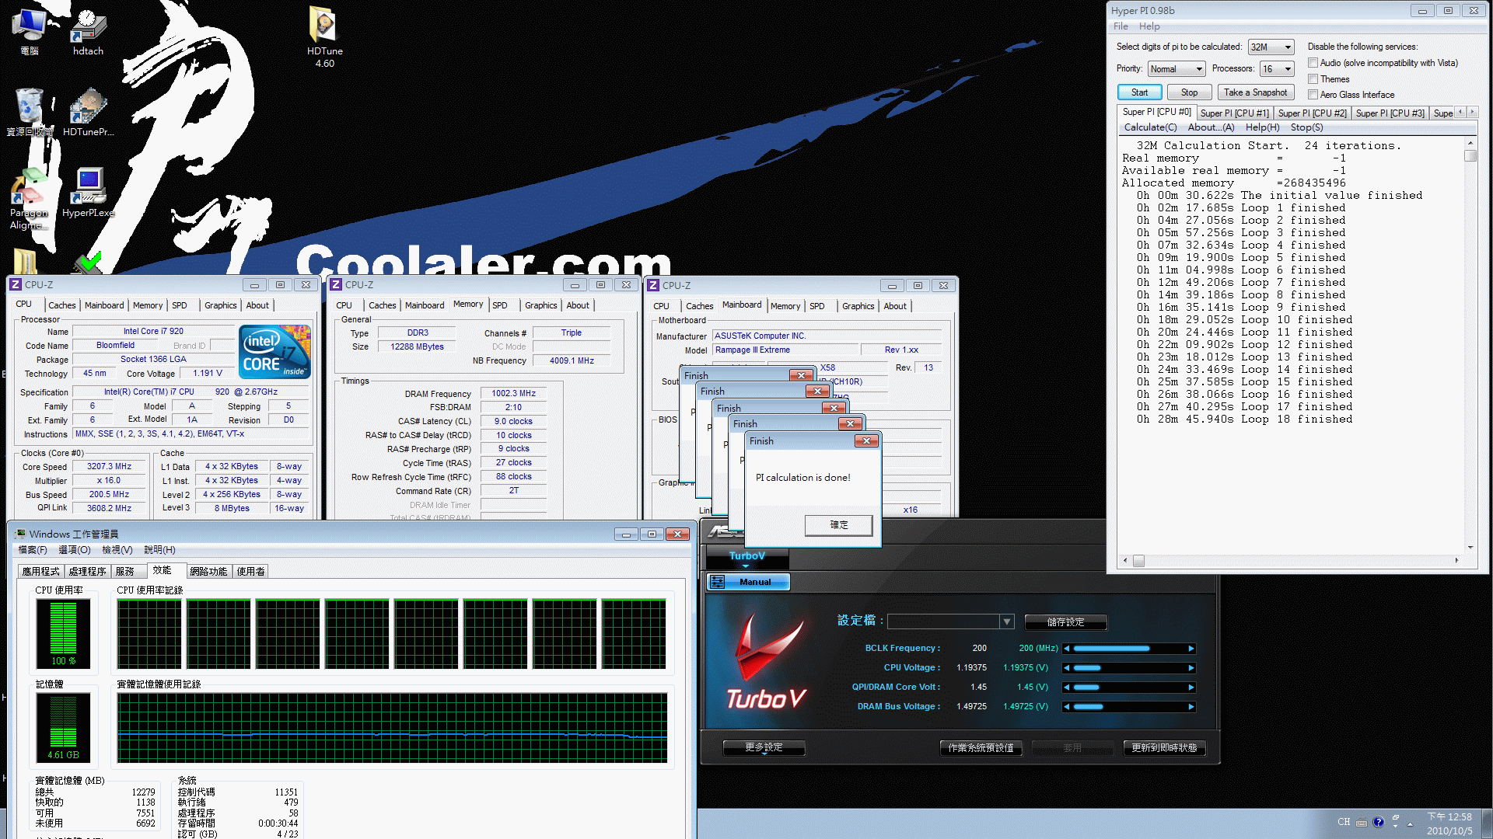Click the right arrow of the QPI/DRAM Core Volt slider
The height and width of the screenshot is (839, 1493).
1191,688
